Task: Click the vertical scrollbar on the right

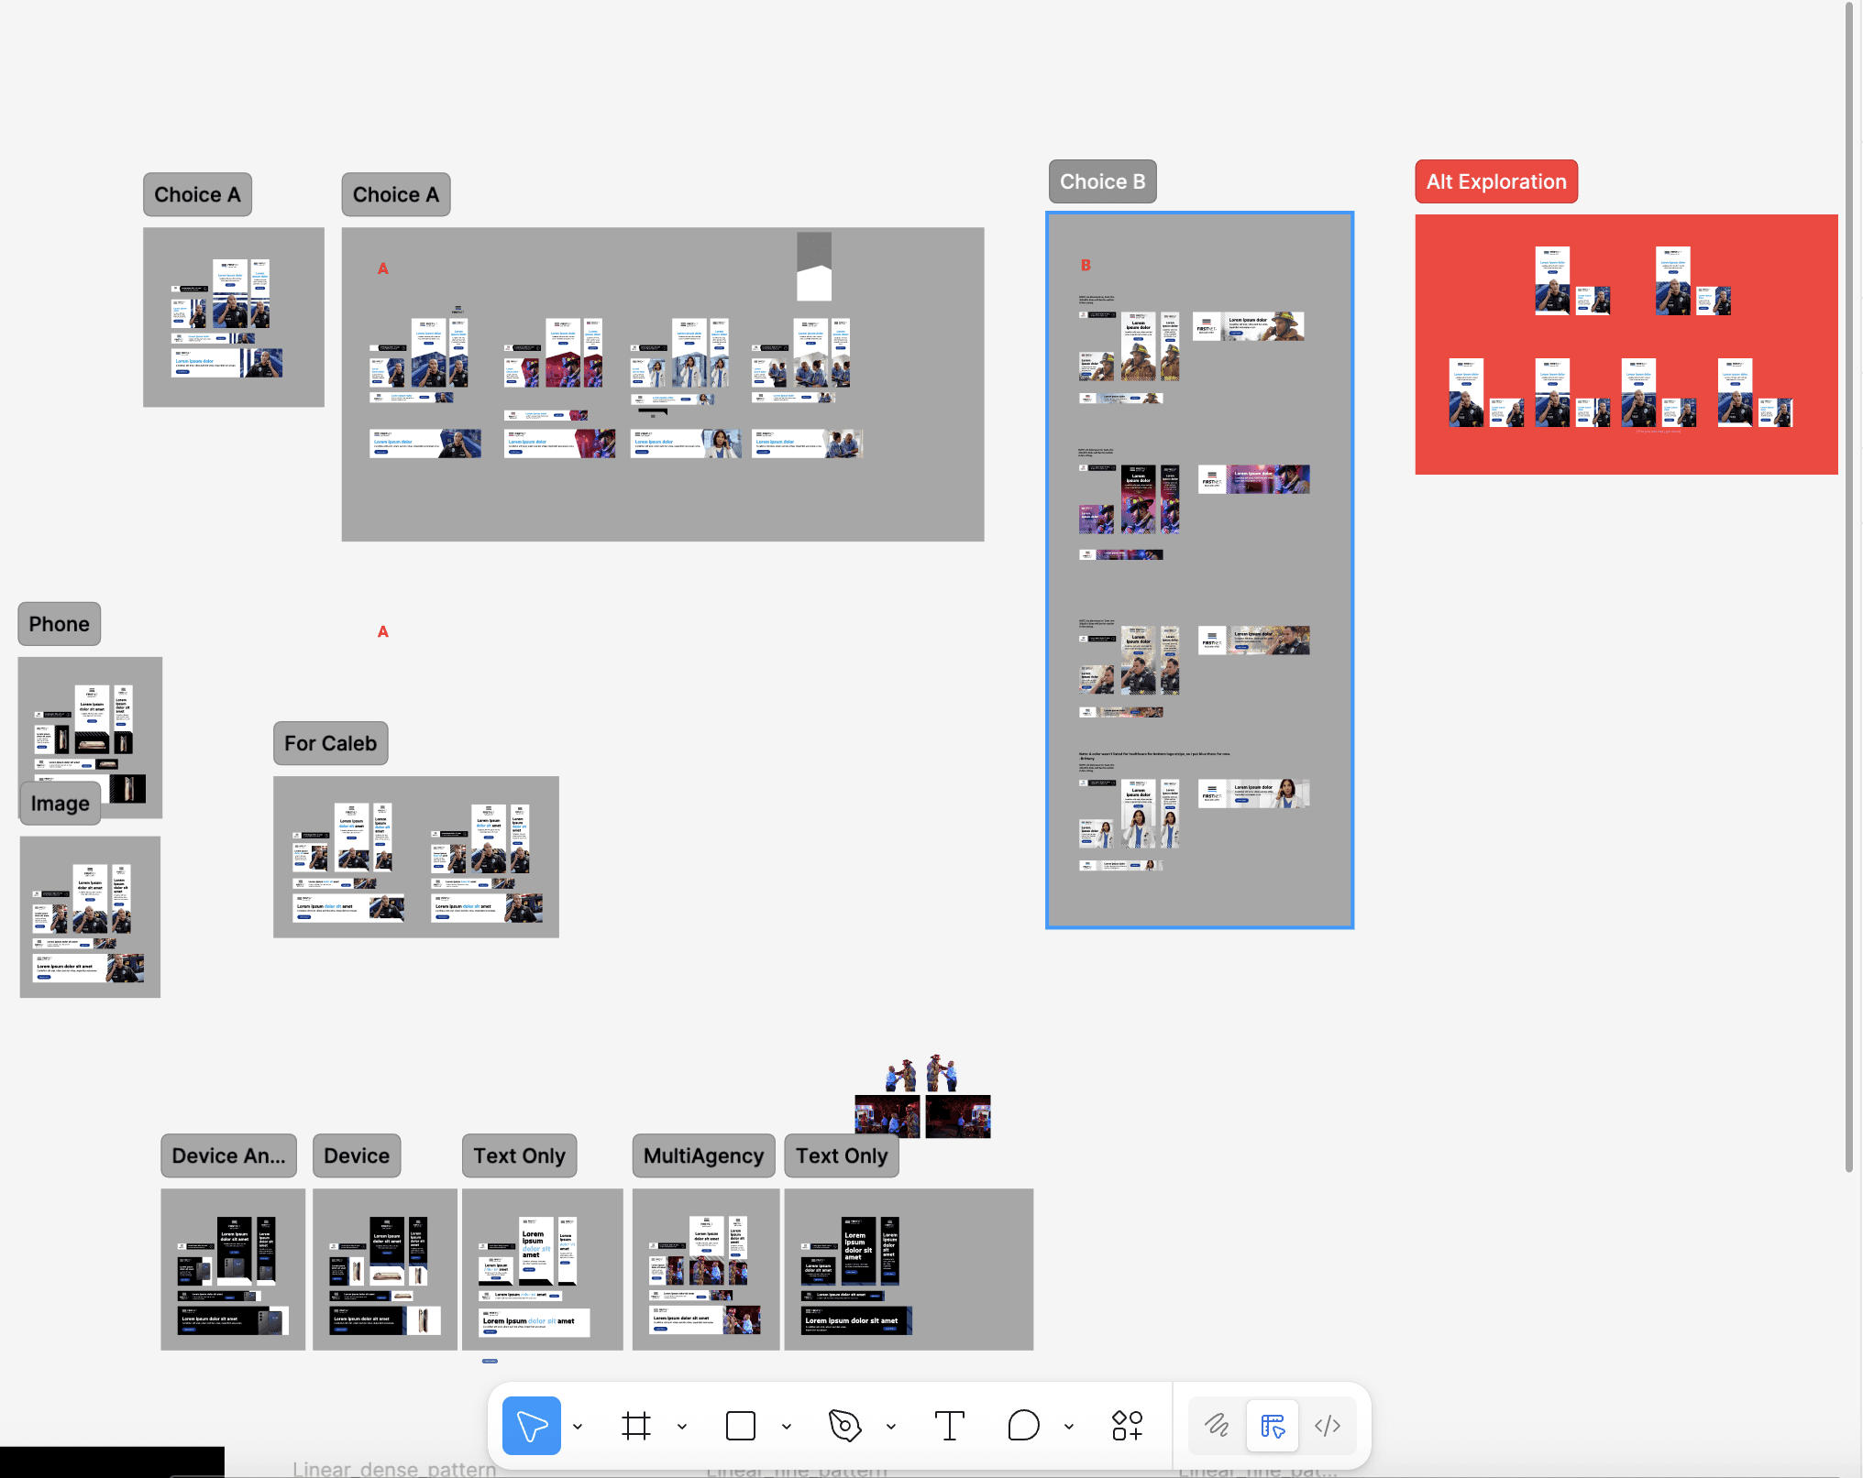Action: pyautogui.click(x=1849, y=586)
